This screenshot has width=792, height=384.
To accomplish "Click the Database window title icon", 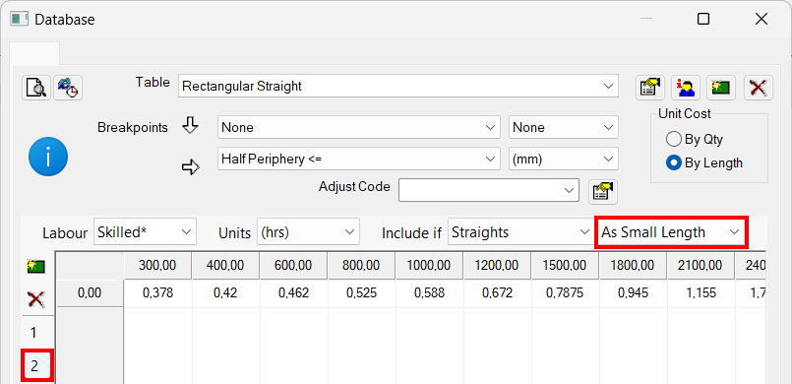I will pyautogui.click(x=20, y=20).
